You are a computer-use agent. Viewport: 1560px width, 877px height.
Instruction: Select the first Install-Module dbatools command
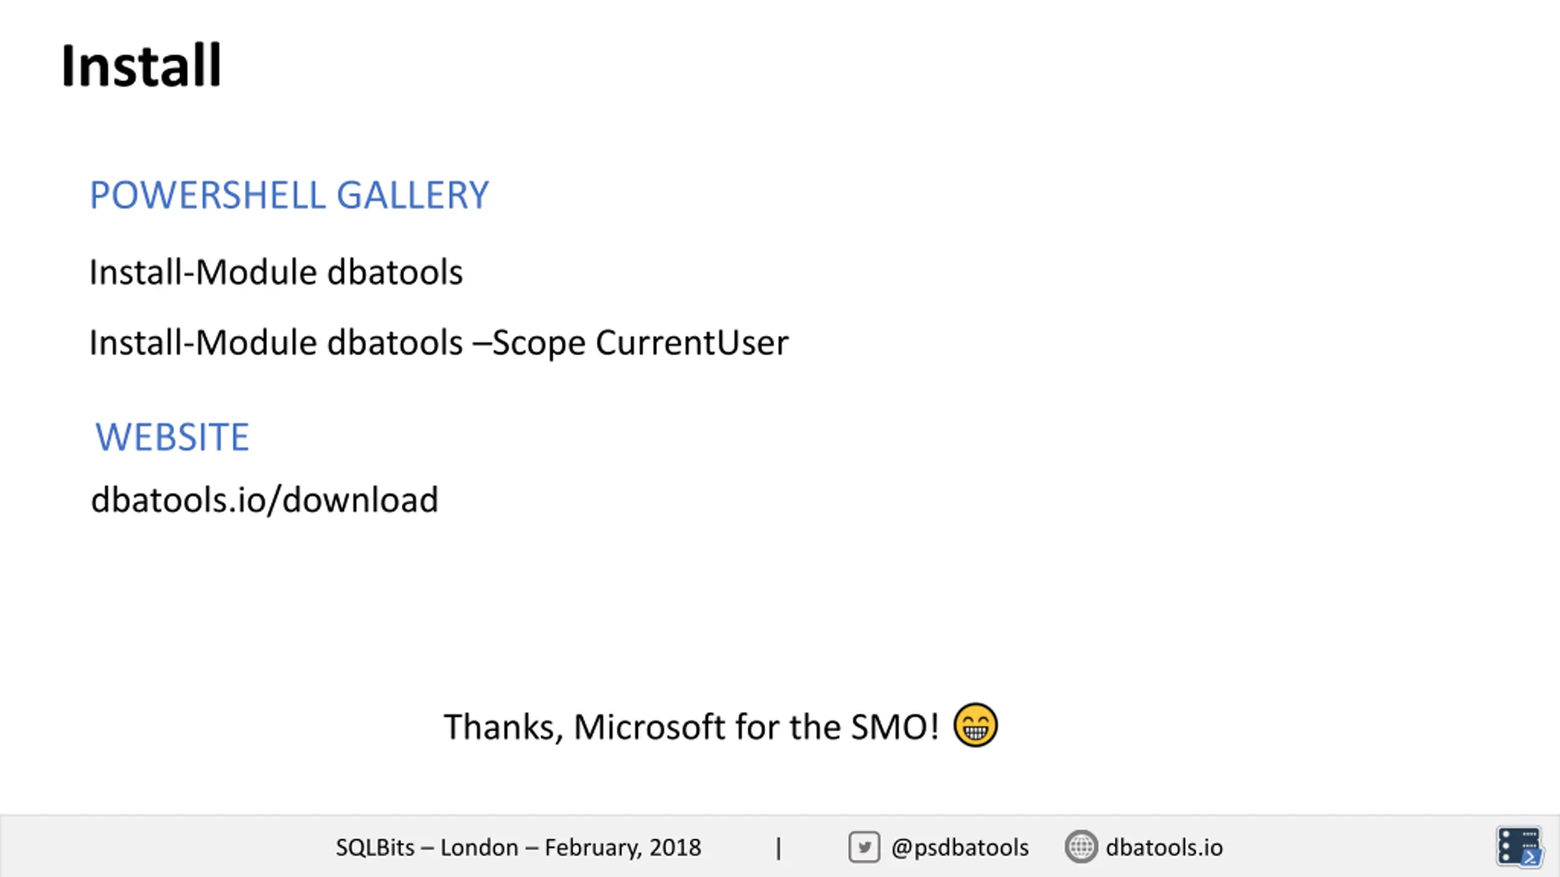click(276, 272)
